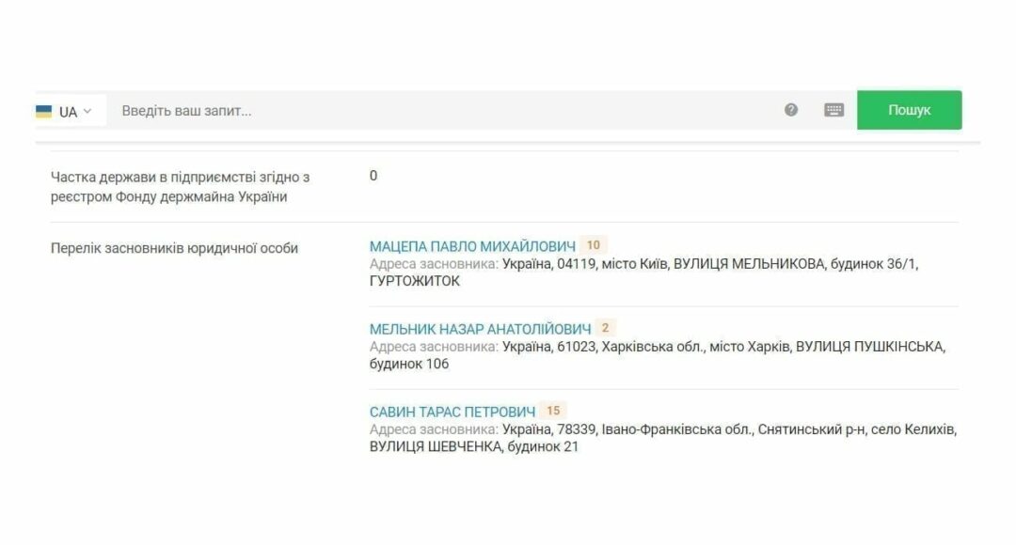Image resolution: width=1016 pixels, height=545 pixels.
Task: Click the ГУРТОЖИТОК address line
Action: (415, 282)
